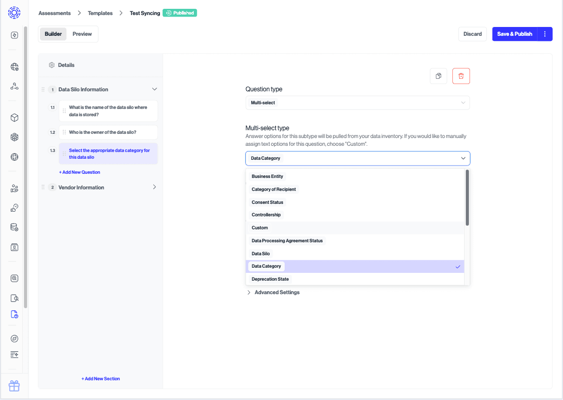563x400 pixels.
Task: Click the dropdown list scrollbar
Action: 467,198
